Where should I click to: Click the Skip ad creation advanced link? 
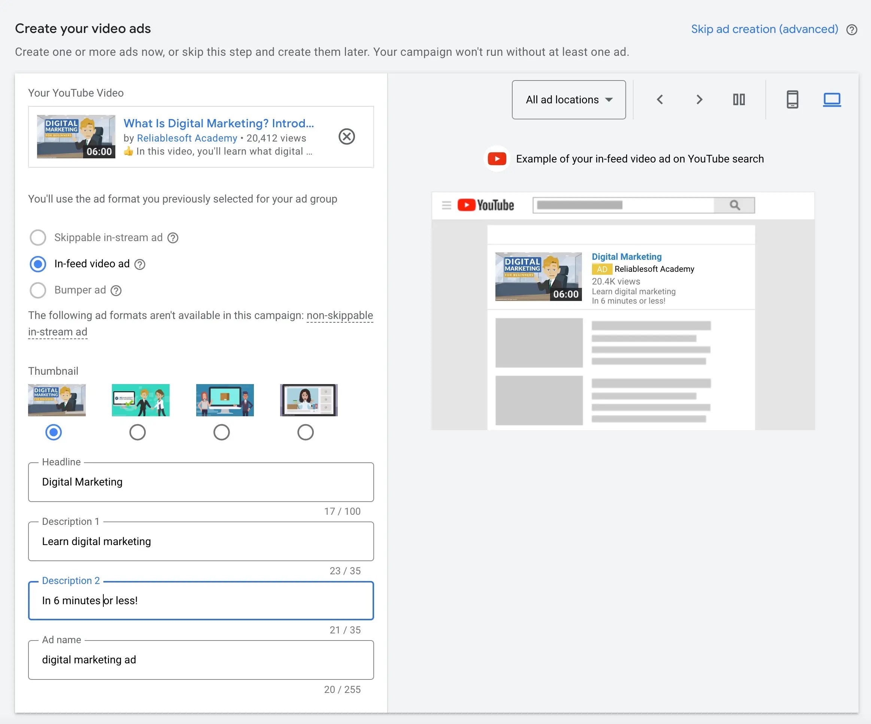click(764, 29)
